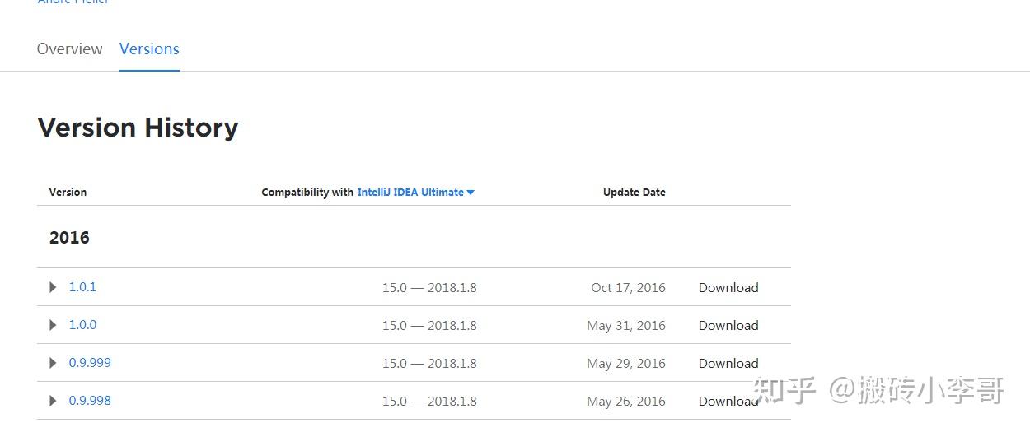Expand version 0.9.998 details arrow

pyautogui.click(x=53, y=401)
